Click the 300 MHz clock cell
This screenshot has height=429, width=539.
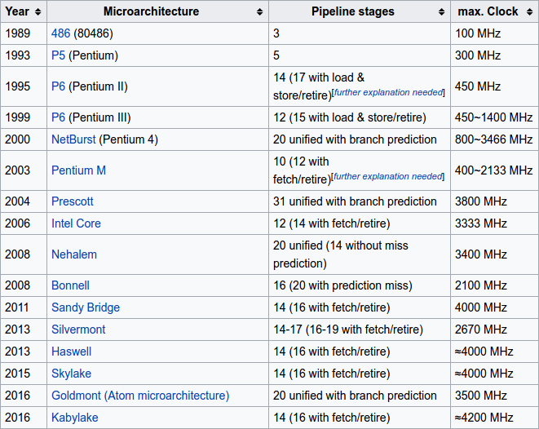pos(494,55)
